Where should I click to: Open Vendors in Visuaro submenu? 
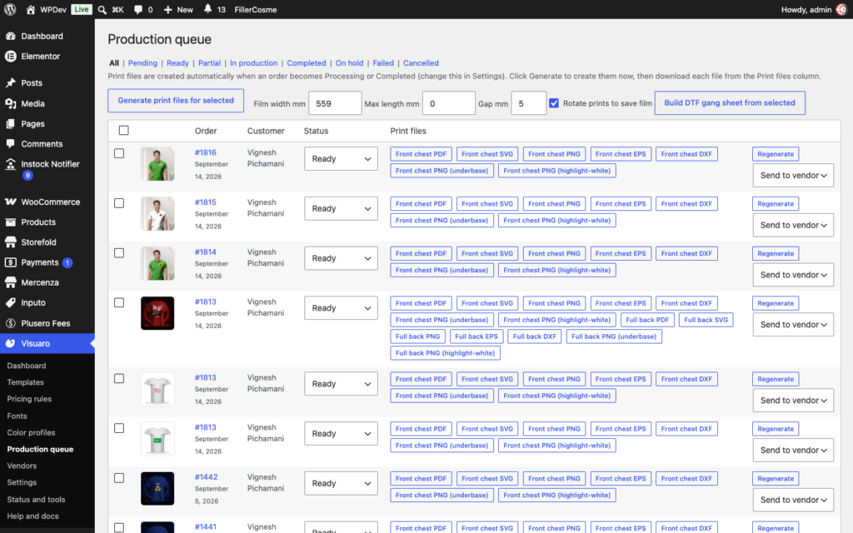click(22, 466)
